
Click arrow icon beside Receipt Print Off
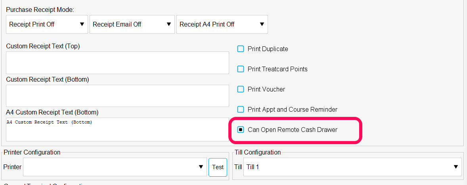(x=82, y=25)
